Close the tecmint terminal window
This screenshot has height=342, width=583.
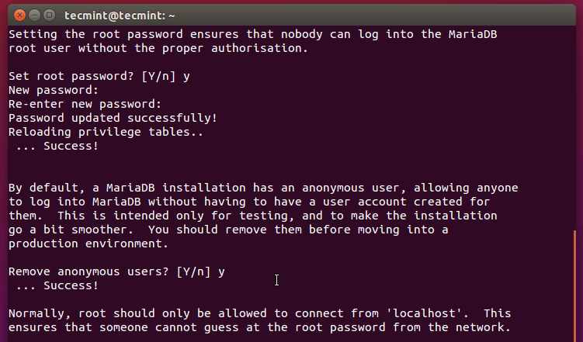click(x=19, y=14)
